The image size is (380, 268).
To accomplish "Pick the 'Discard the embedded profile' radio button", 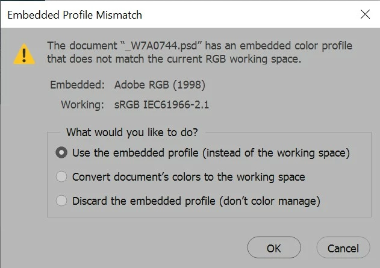I will pyautogui.click(x=61, y=201).
